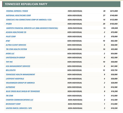Screen dimensions: 123x113
Task: Click the count 16 in CoreCivic row
Action: coord(104,20)
